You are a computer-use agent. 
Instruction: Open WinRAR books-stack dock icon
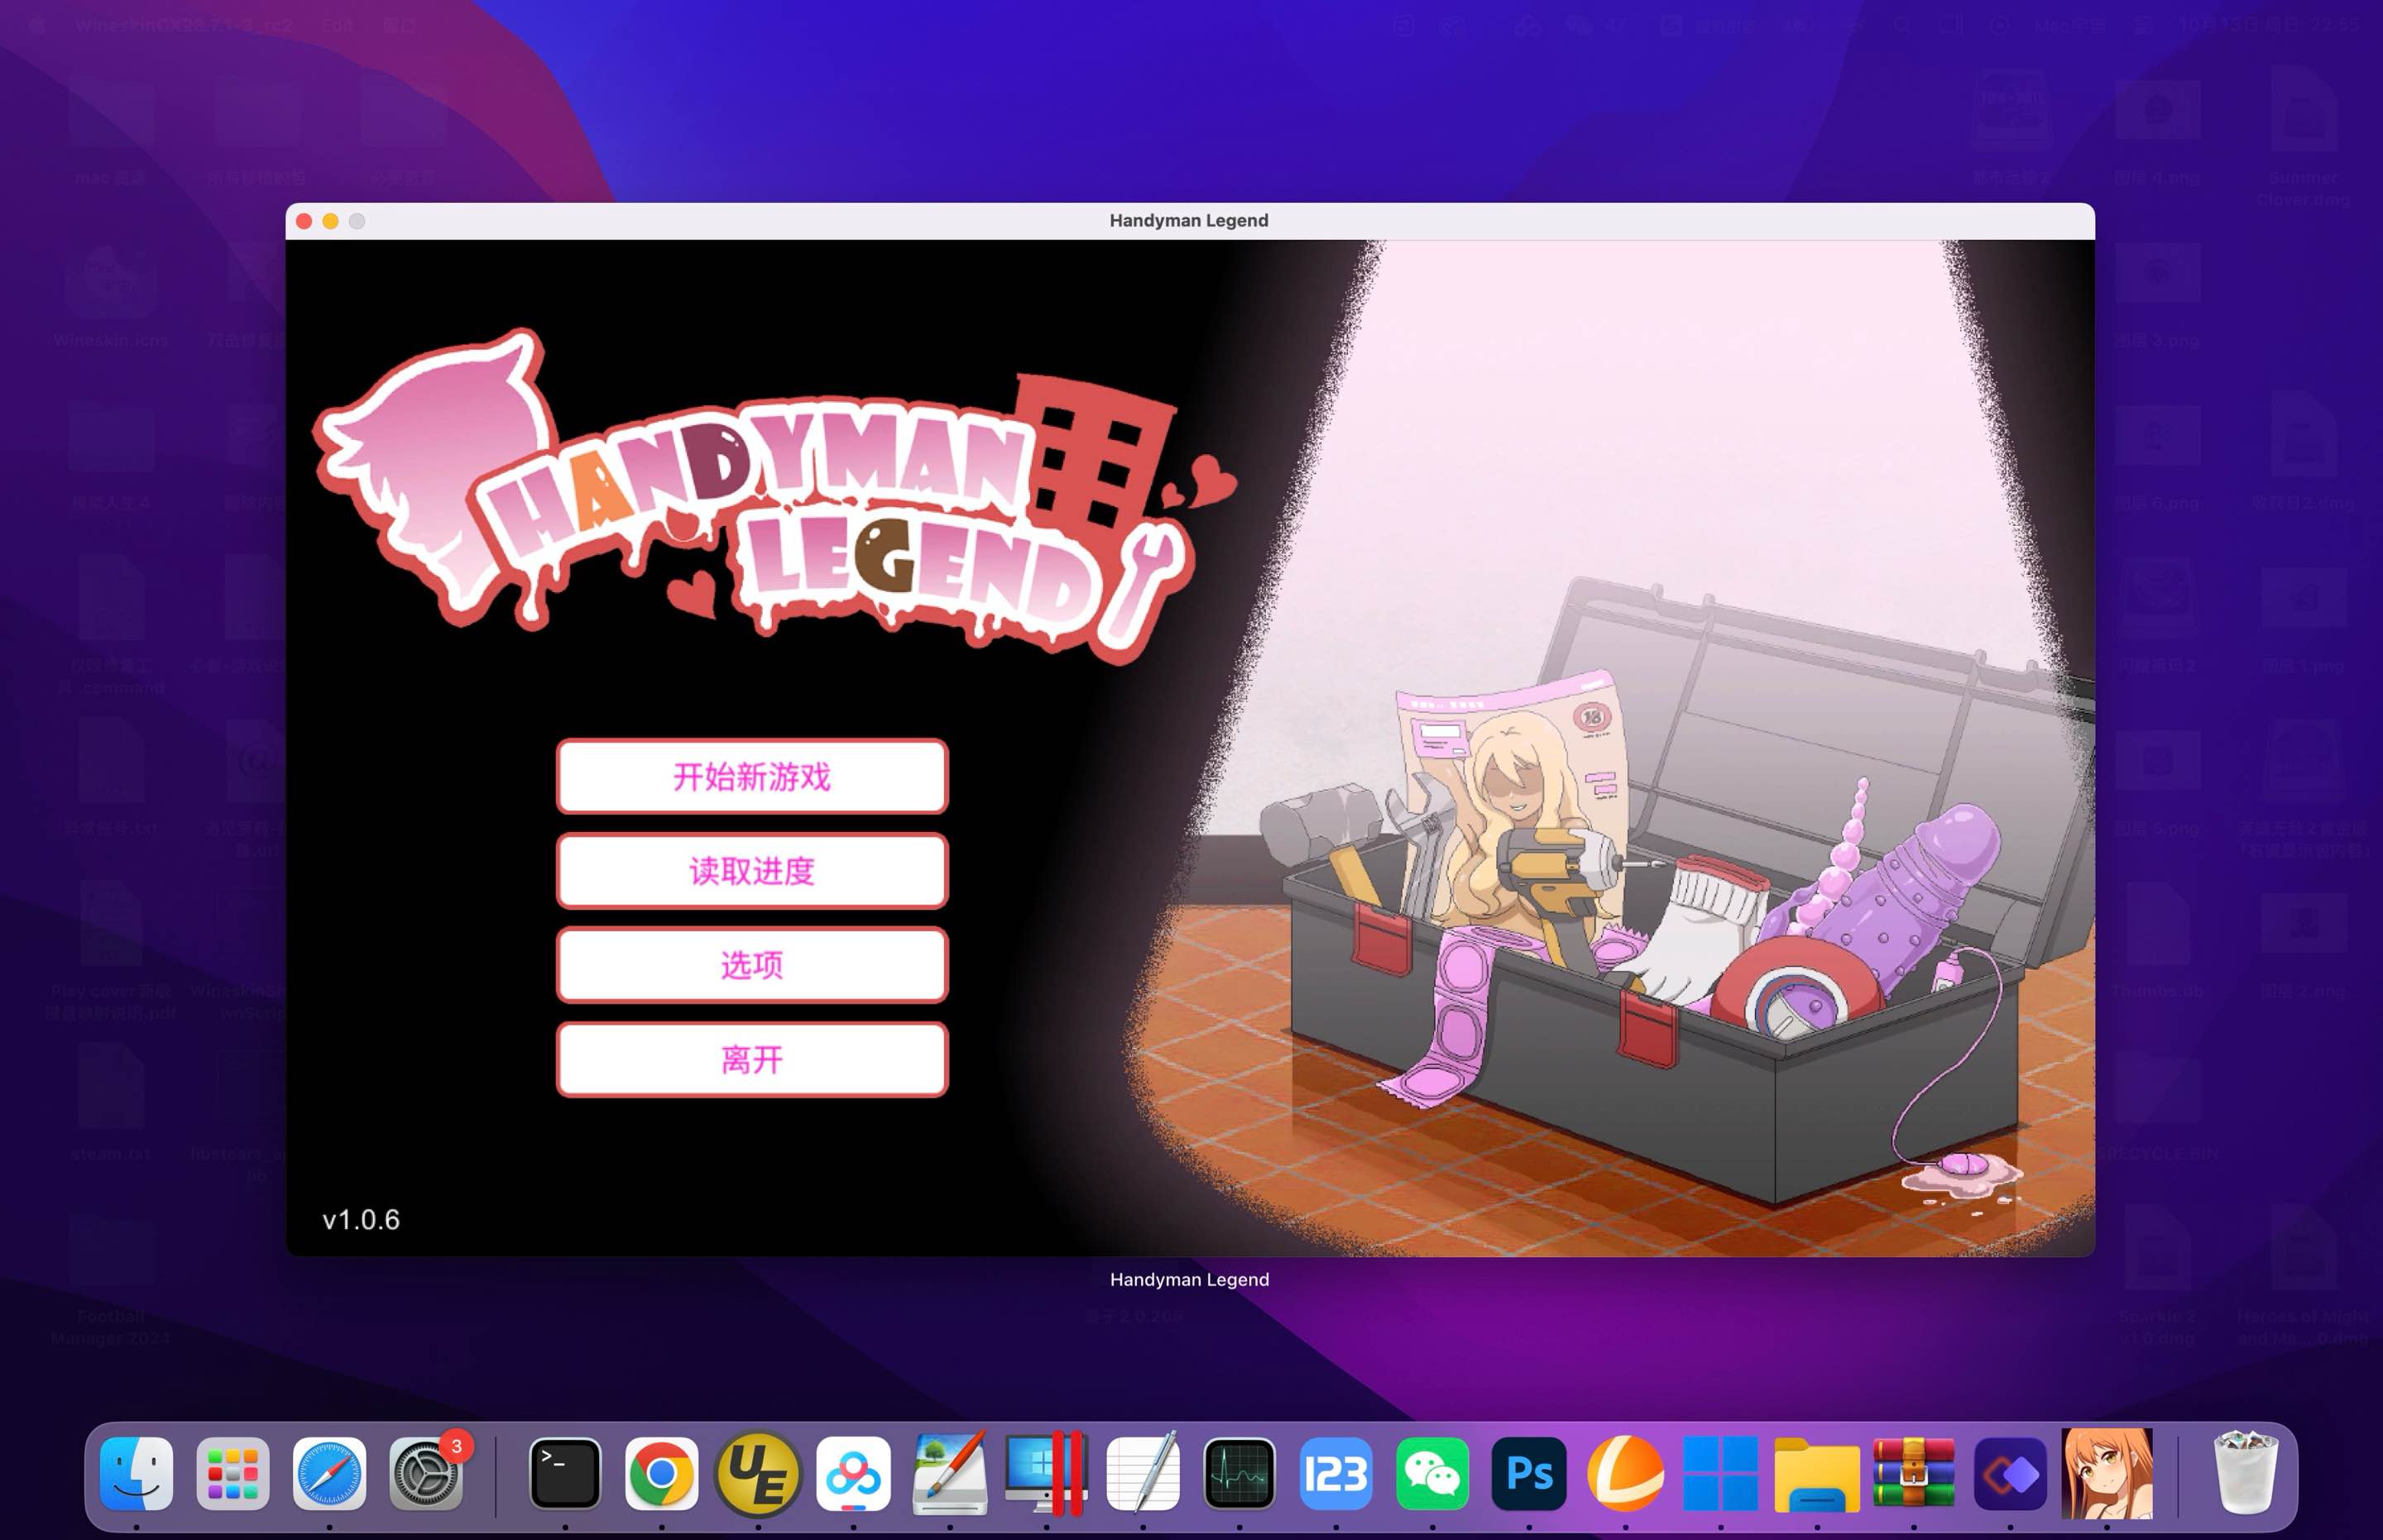(1914, 1474)
